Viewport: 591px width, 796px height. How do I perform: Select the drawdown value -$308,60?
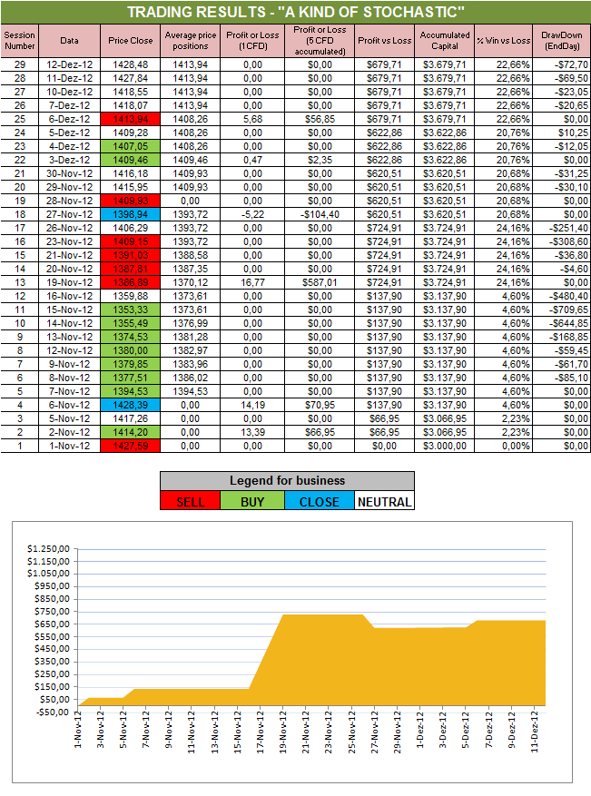[562, 241]
